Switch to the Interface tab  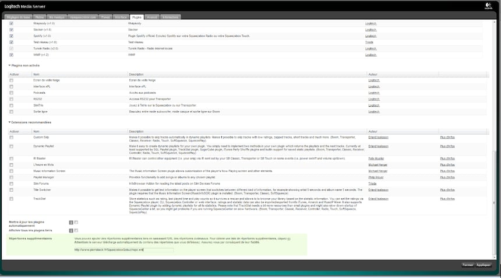121,17
